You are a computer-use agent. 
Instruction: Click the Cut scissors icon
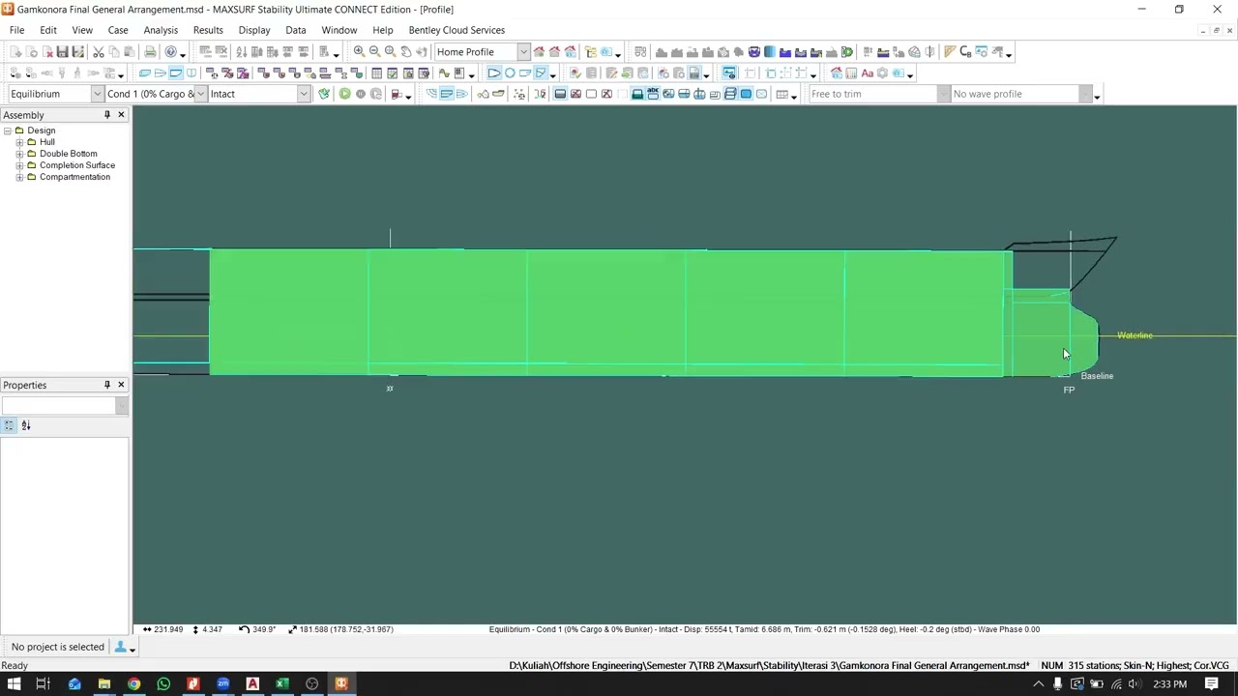99,52
